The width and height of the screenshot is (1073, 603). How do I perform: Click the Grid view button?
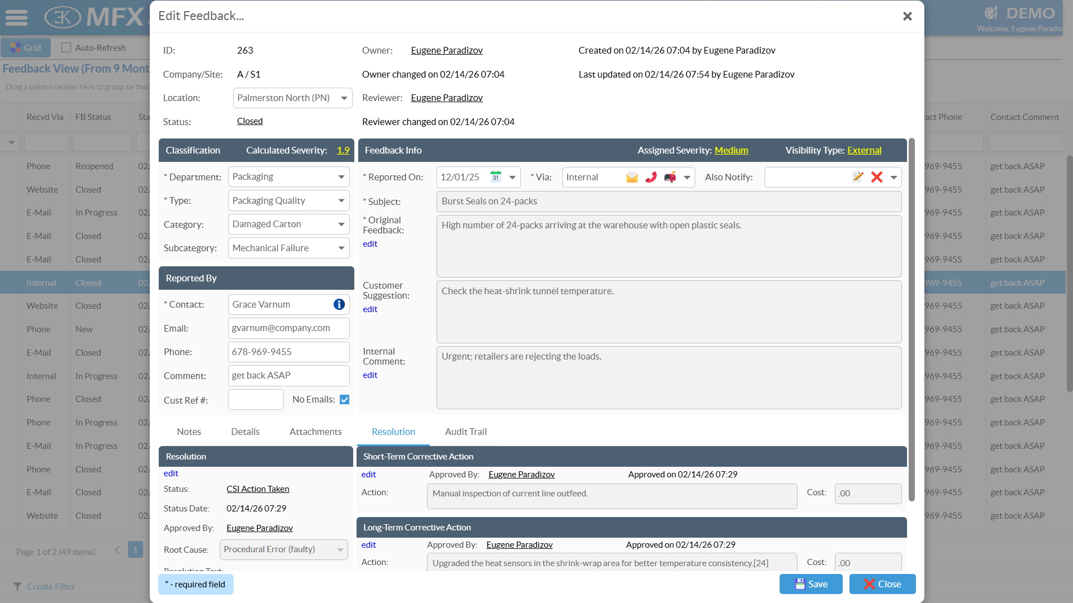click(x=26, y=47)
